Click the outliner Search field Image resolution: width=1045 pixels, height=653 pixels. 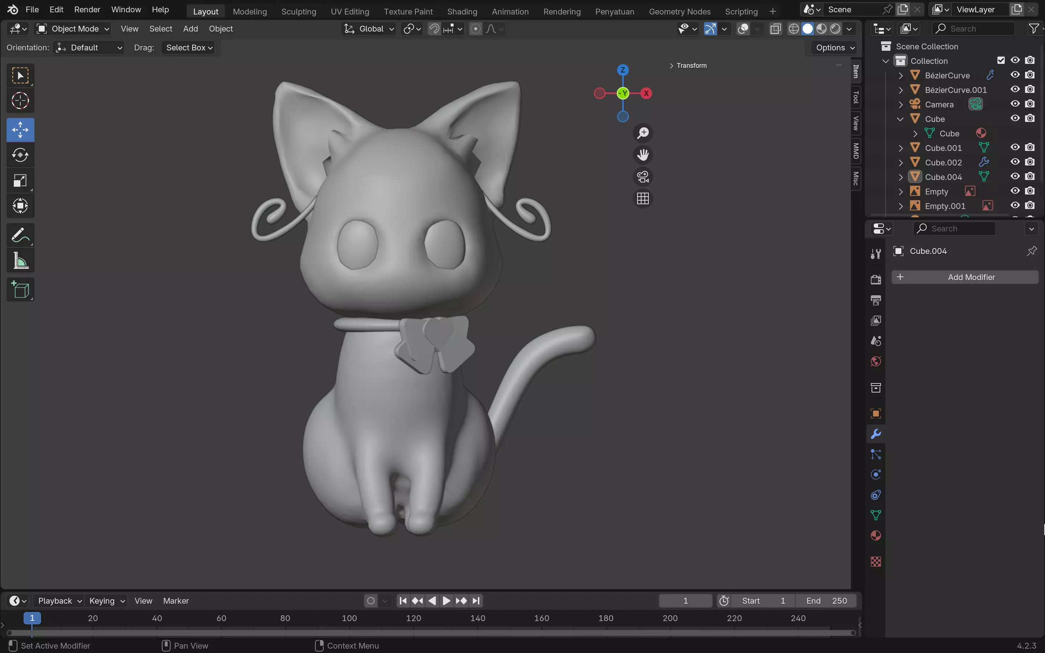pos(973,29)
